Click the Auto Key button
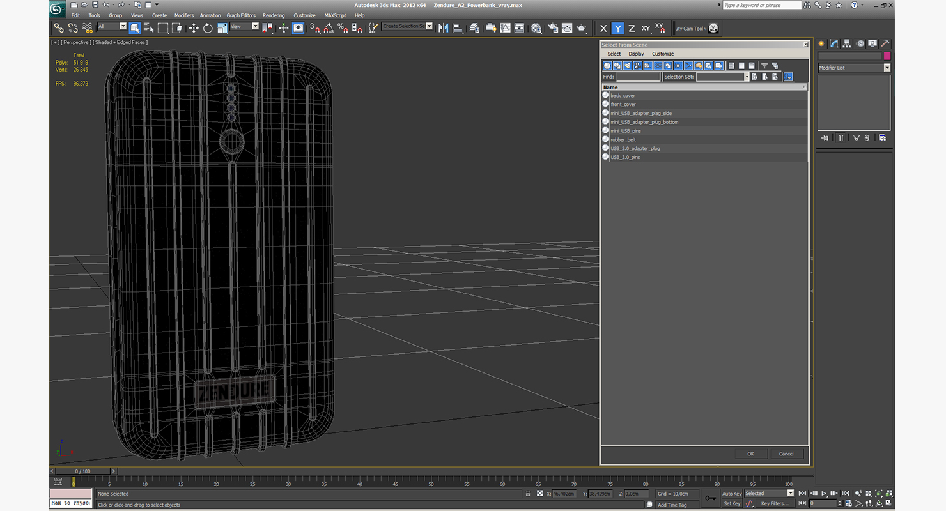Image resolution: width=946 pixels, height=511 pixels. click(x=732, y=494)
